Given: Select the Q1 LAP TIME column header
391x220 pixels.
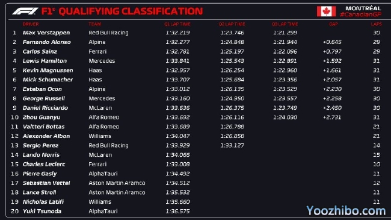Looking at the screenshot, I should (x=177, y=24).
